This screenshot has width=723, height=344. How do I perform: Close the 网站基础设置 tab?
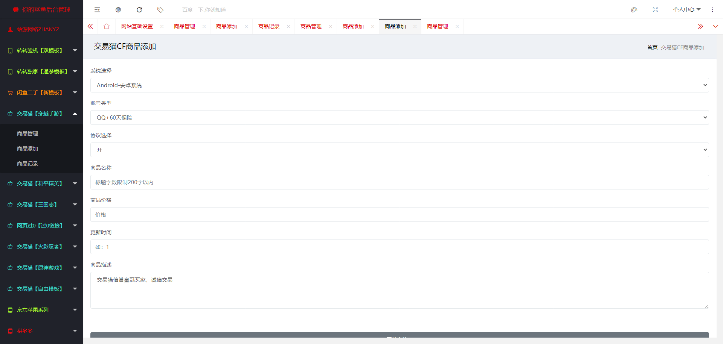pyautogui.click(x=162, y=26)
